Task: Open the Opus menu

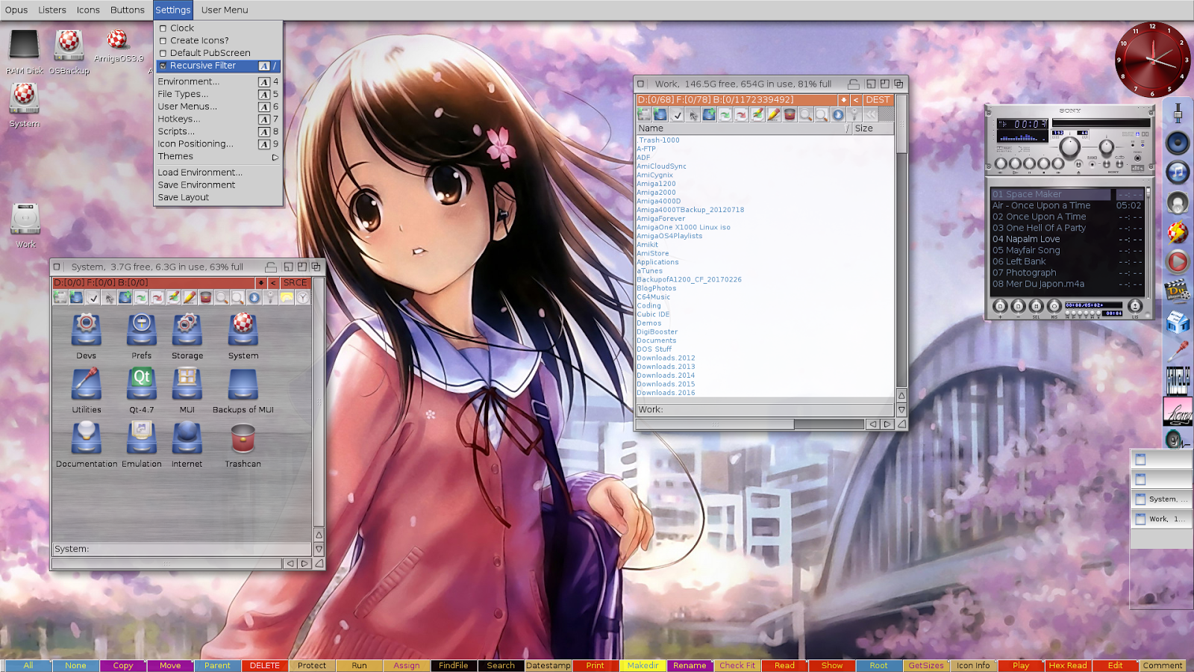Action: 16,10
